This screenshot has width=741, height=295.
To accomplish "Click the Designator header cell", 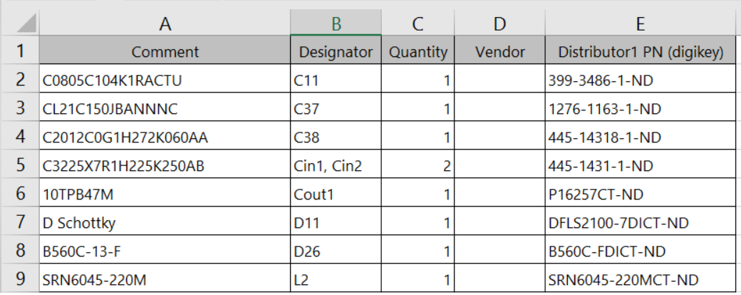I will (x=336, y=51).
